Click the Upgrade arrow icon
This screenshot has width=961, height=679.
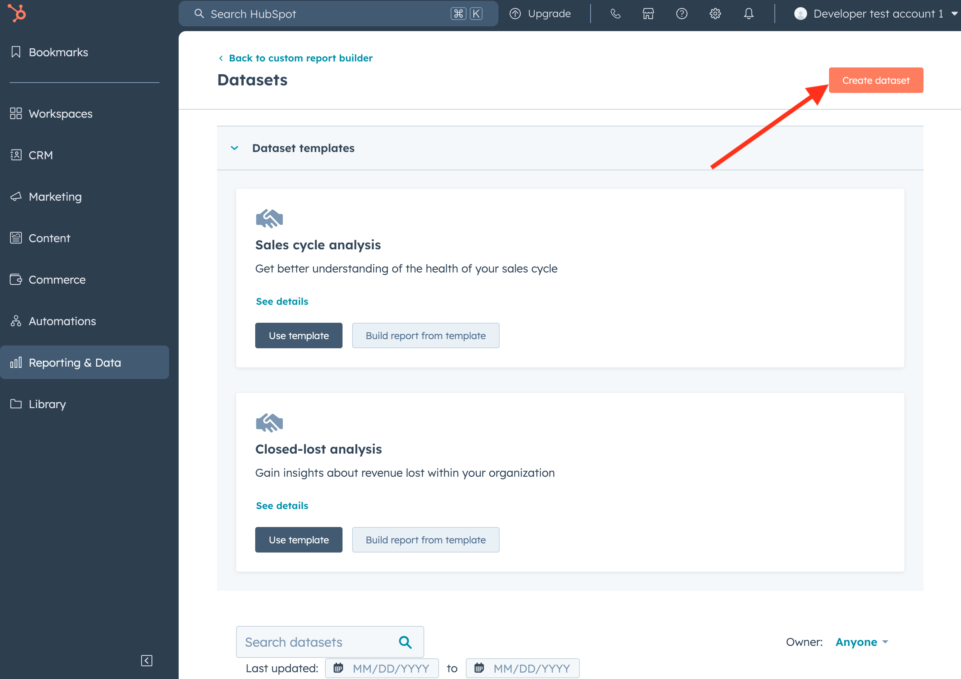[x=515, y=14]
